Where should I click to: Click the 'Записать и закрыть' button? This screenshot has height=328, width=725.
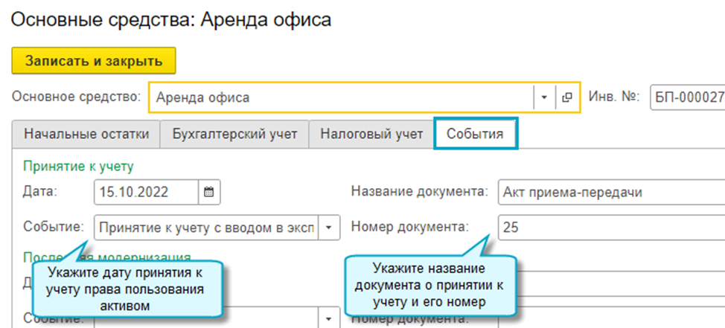[93, 61]
